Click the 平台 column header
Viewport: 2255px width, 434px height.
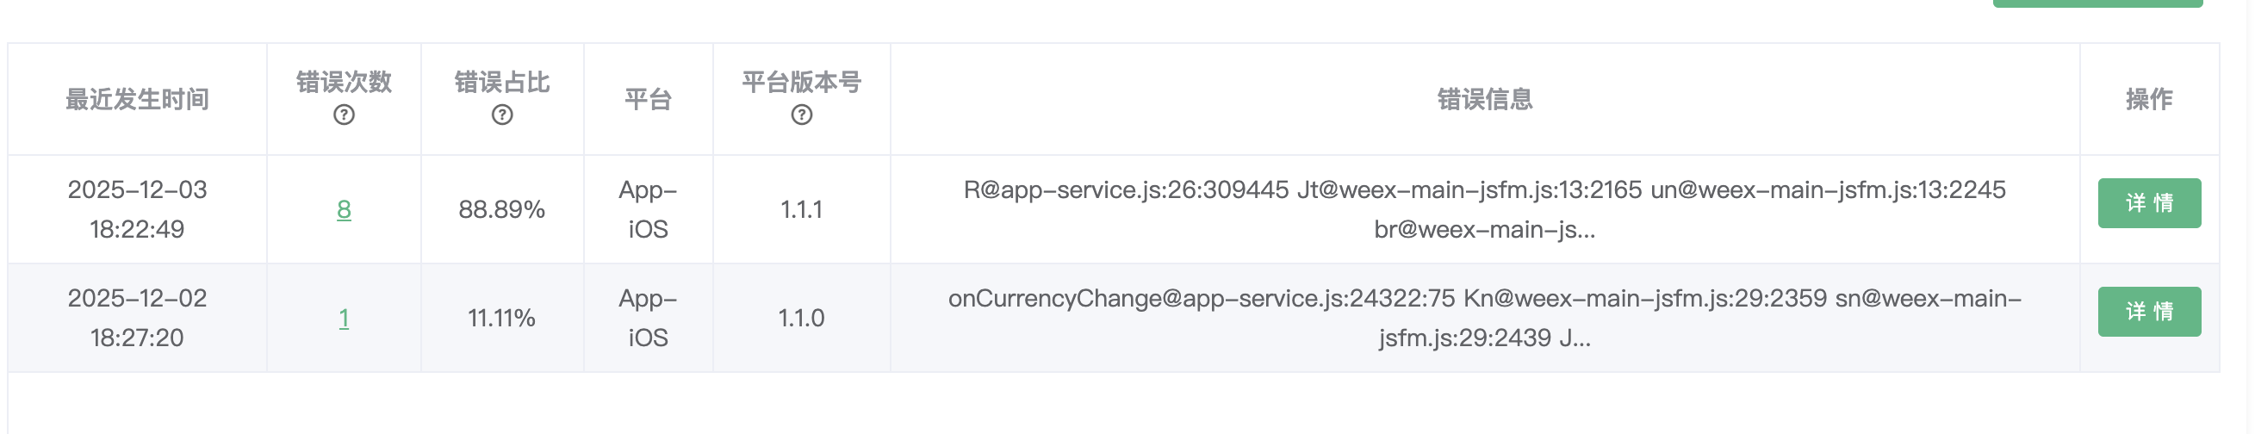[648, 99]
